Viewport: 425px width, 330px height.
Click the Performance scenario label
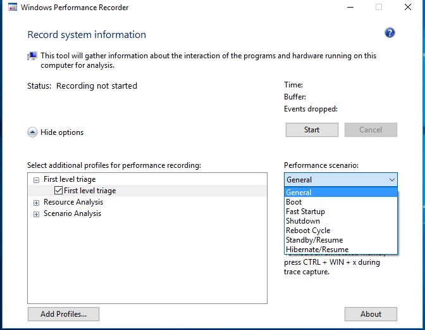[321, 165]
